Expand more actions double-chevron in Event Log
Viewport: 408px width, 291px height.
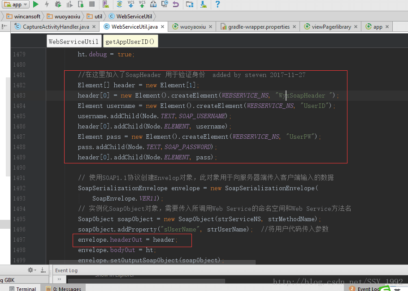(59, 279)
